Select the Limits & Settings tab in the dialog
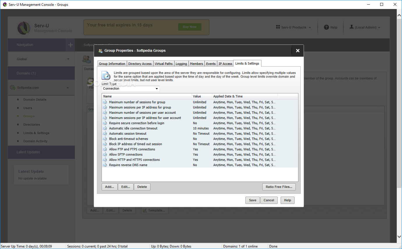The width and height of the screenshot is (402, 249). (247, 63)
